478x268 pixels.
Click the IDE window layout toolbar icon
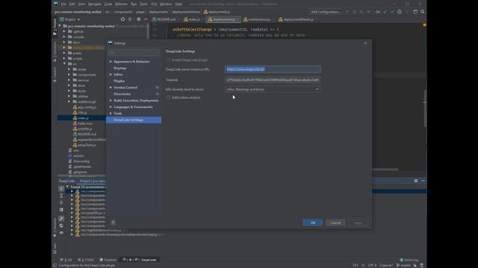point(415,12)
